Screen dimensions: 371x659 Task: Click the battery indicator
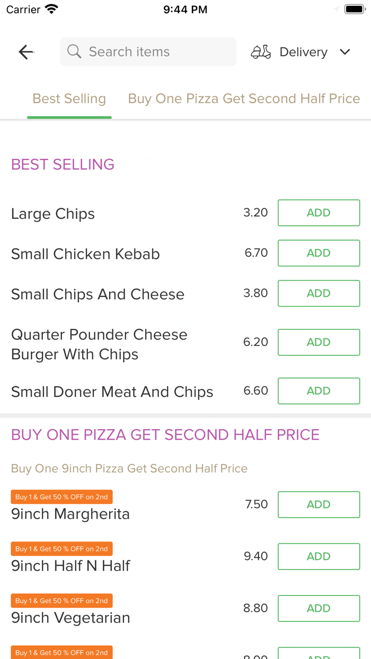click(x=352, y=8)
